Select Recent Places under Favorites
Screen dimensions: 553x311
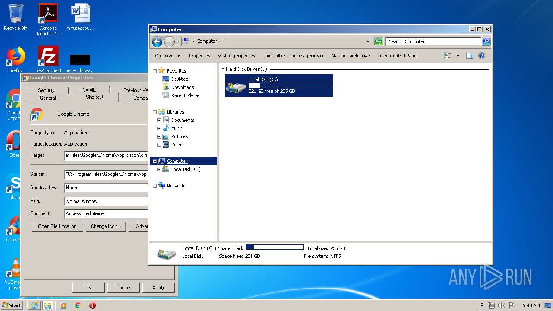(x=185, y=95)
